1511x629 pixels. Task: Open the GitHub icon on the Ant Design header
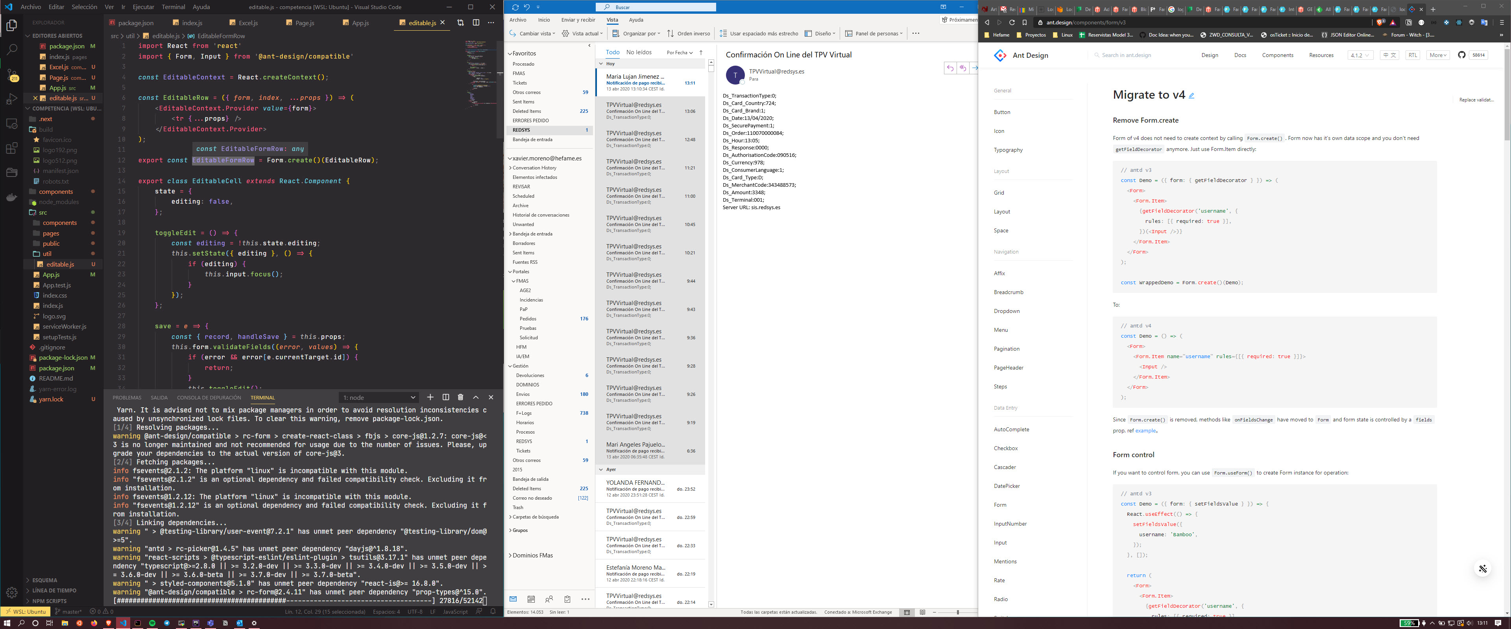tap(1461, 55)
